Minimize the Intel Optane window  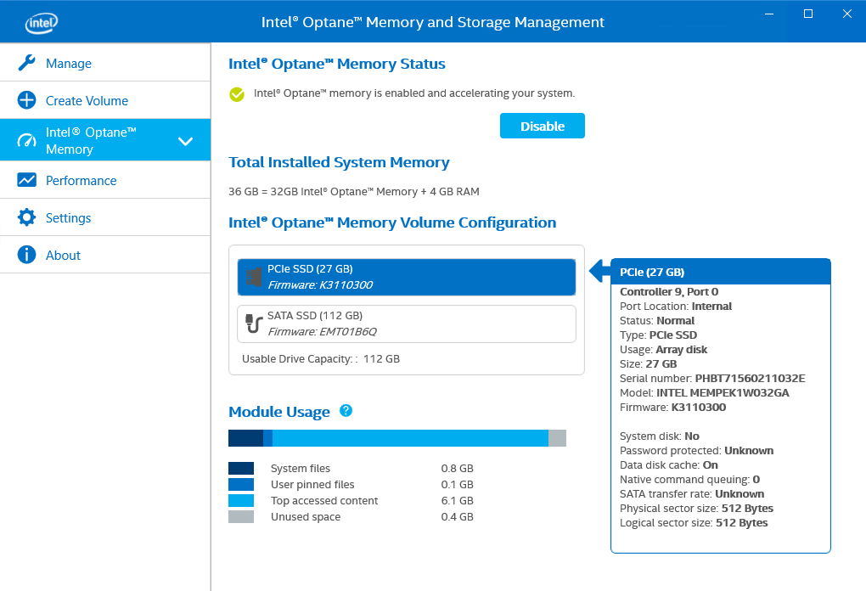[769, 14]
